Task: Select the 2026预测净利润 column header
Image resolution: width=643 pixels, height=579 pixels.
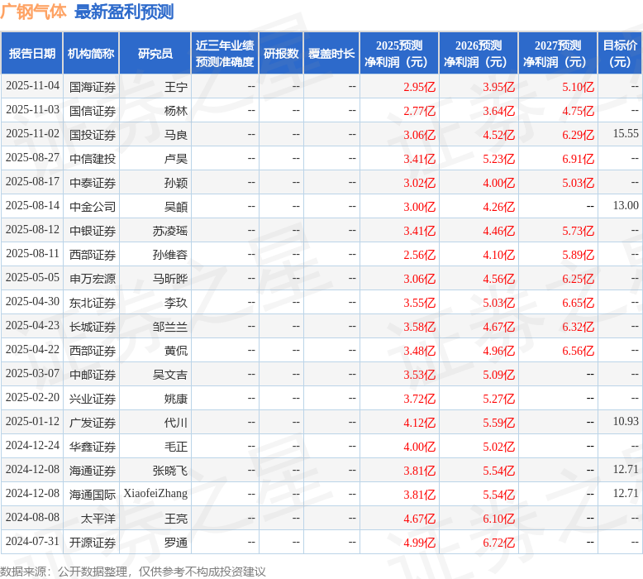Action: coord(479,54)
